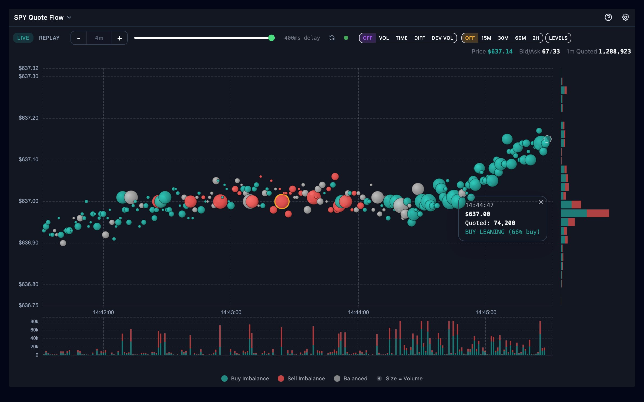
Task: Select DEV VOL coloring mode
Action: 442,38
